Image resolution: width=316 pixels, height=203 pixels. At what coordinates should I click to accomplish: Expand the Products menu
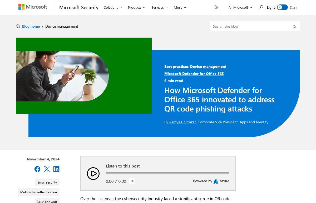click(137, 7)
